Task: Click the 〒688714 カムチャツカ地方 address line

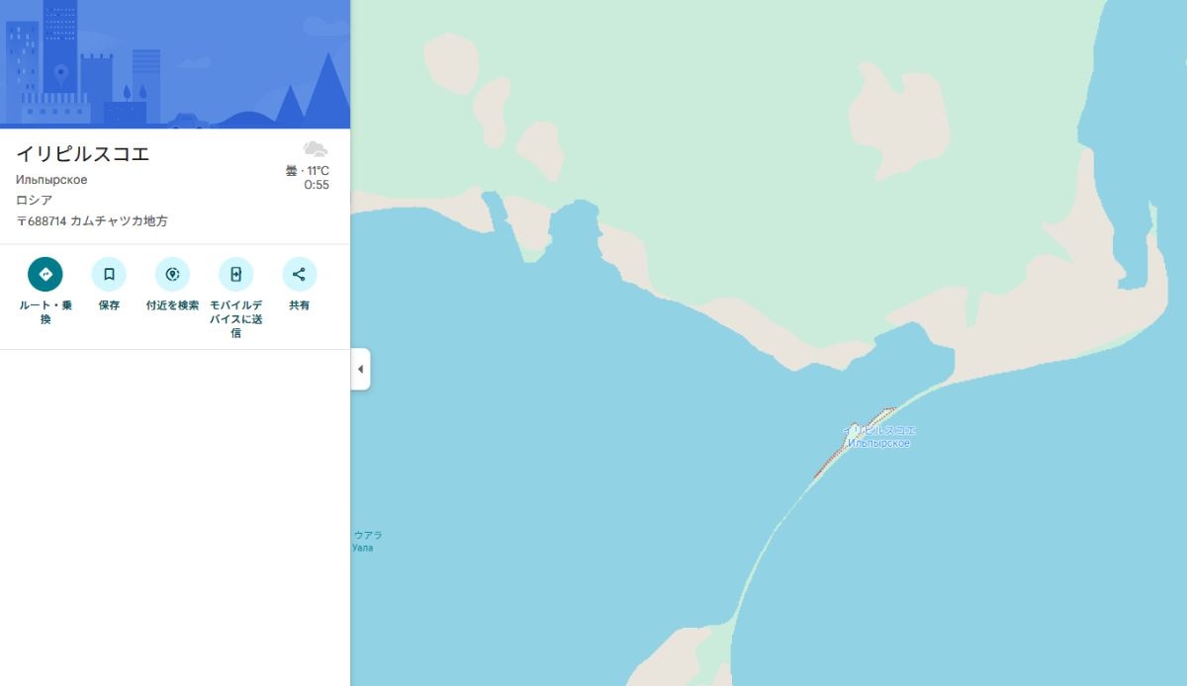Action: [92, 221]
